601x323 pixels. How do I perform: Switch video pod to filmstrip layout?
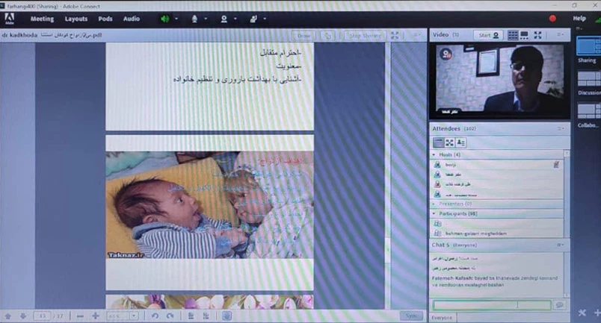pos(525,35)
